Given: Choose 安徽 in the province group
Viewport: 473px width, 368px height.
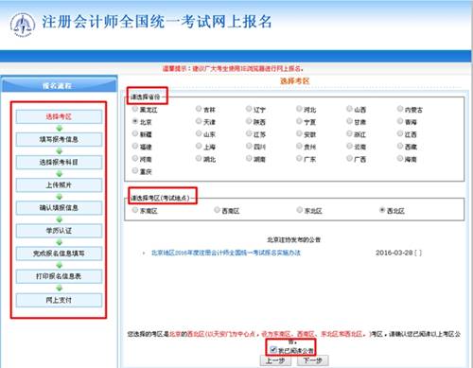Looking at the screenshot, I should tap(299, 133).
